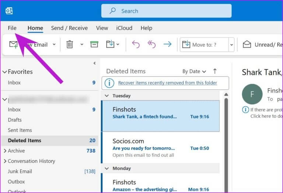283x193 pixels.
Task: Click the Unread/ Read button label
Action: 269,44
